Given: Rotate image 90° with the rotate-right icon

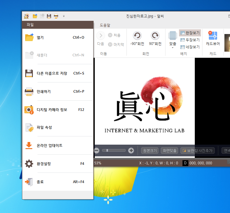Looking at the screenshot, I should [x=155, y=35].
